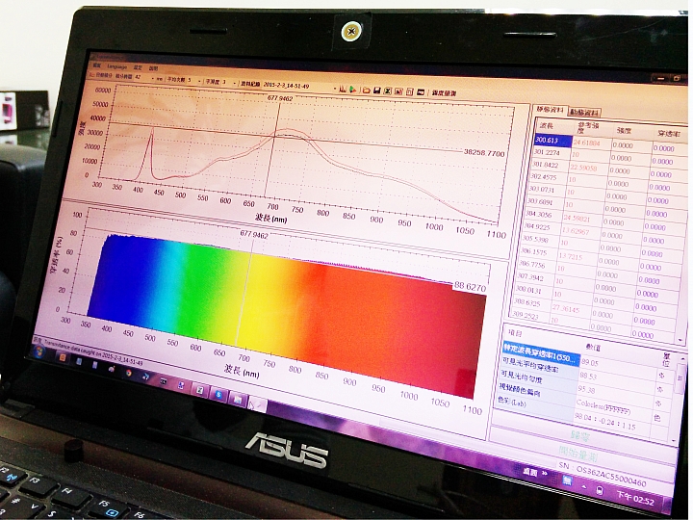Screen dimensions: 693x520
Task: Open Skype from the taskbar
Action: point(219,395)
